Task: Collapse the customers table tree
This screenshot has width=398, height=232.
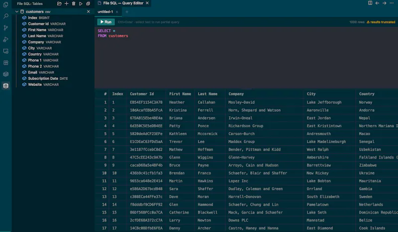Action: 17,11
